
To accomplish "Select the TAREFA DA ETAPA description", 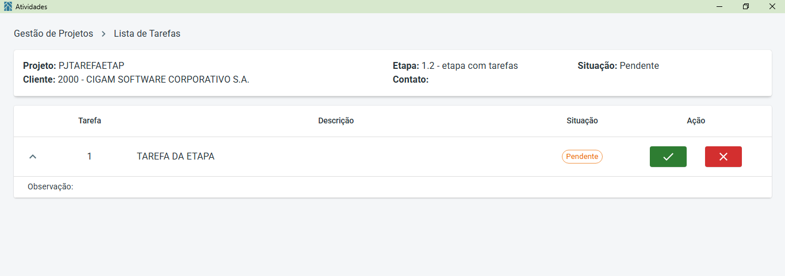I will point(175,156).
